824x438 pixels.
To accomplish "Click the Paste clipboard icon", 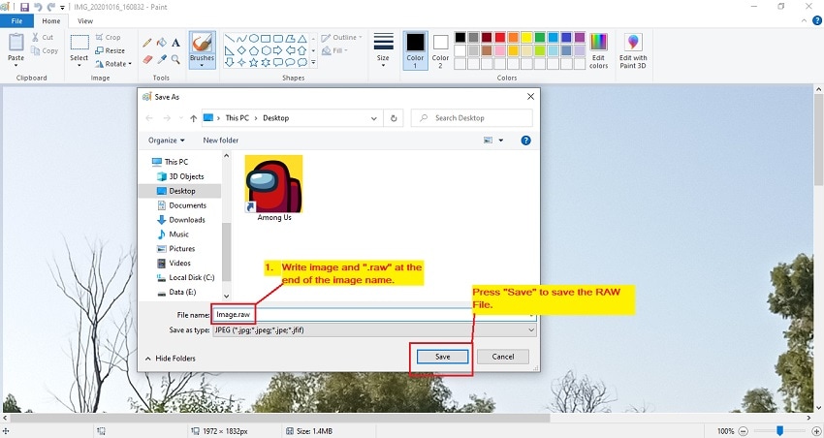I will click(16, 43).
